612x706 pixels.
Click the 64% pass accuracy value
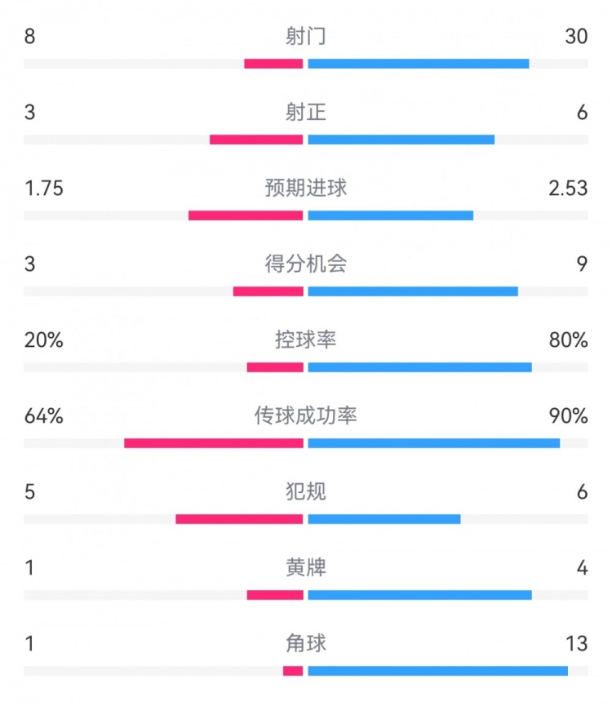(x=44, y=415)
